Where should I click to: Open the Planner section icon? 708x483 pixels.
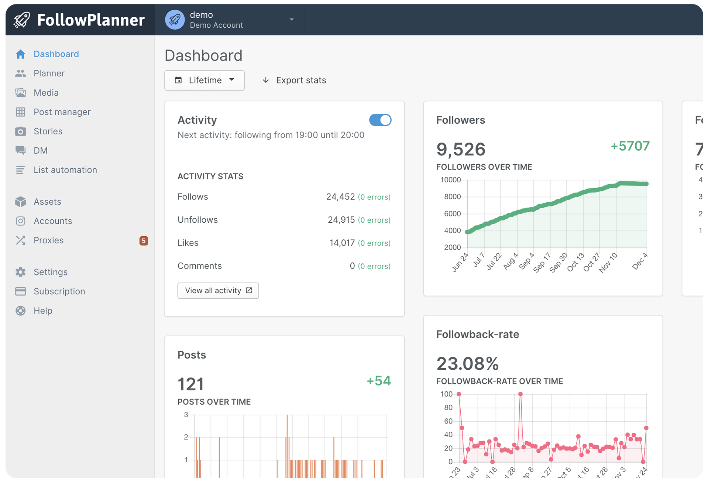pyautogui.click(x=21, y=73)
